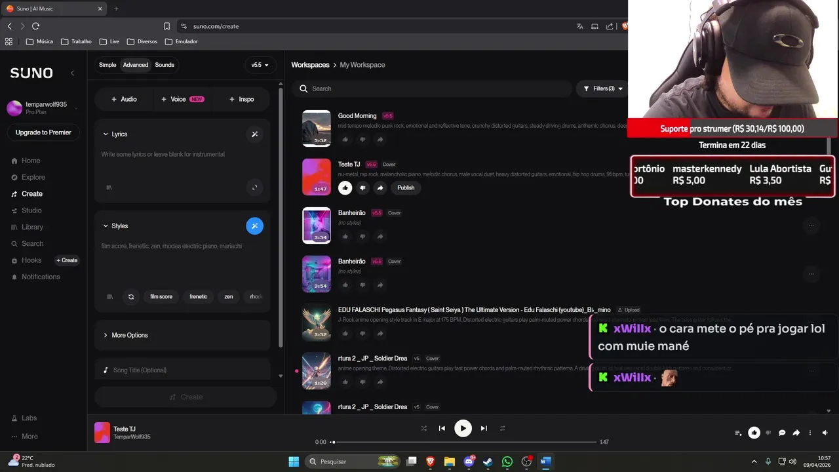Collapse the Suno sidebar arrow
The width and height of the screenshot is (839, 472).
(72, 73)
